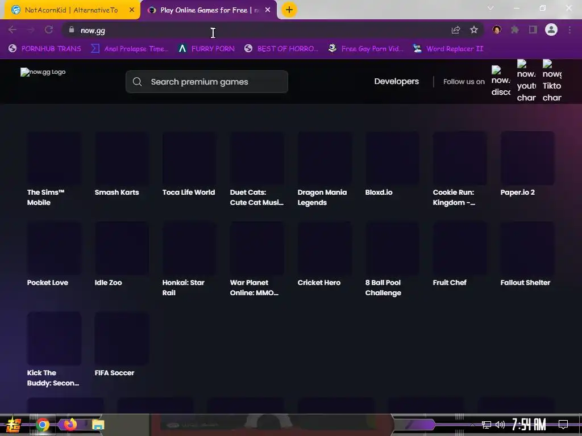Open the Chrome profile avatar
Image resolution: width=582 pixels, height=436 pixels.
click(x=551, y=30)
